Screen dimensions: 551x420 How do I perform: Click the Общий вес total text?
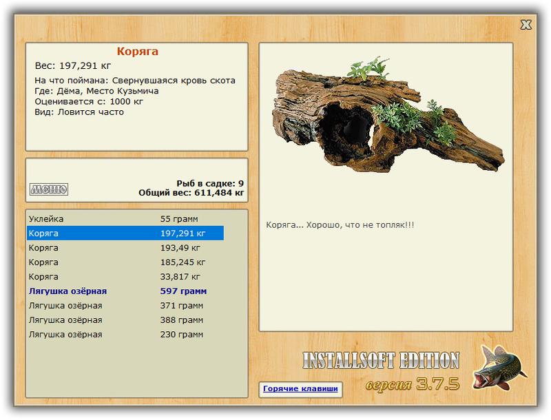click(191, 193)
